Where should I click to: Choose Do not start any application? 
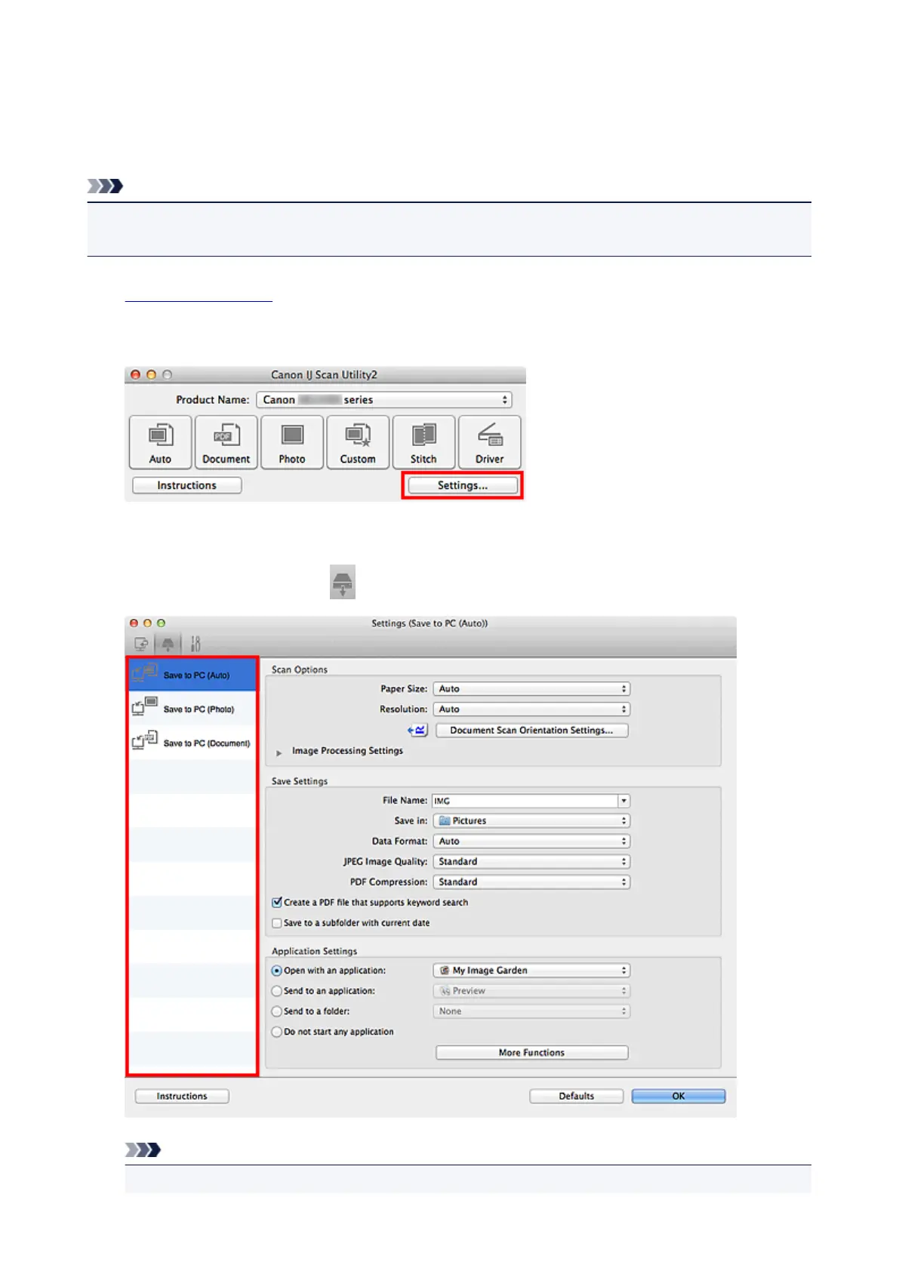pos(277,1032)
